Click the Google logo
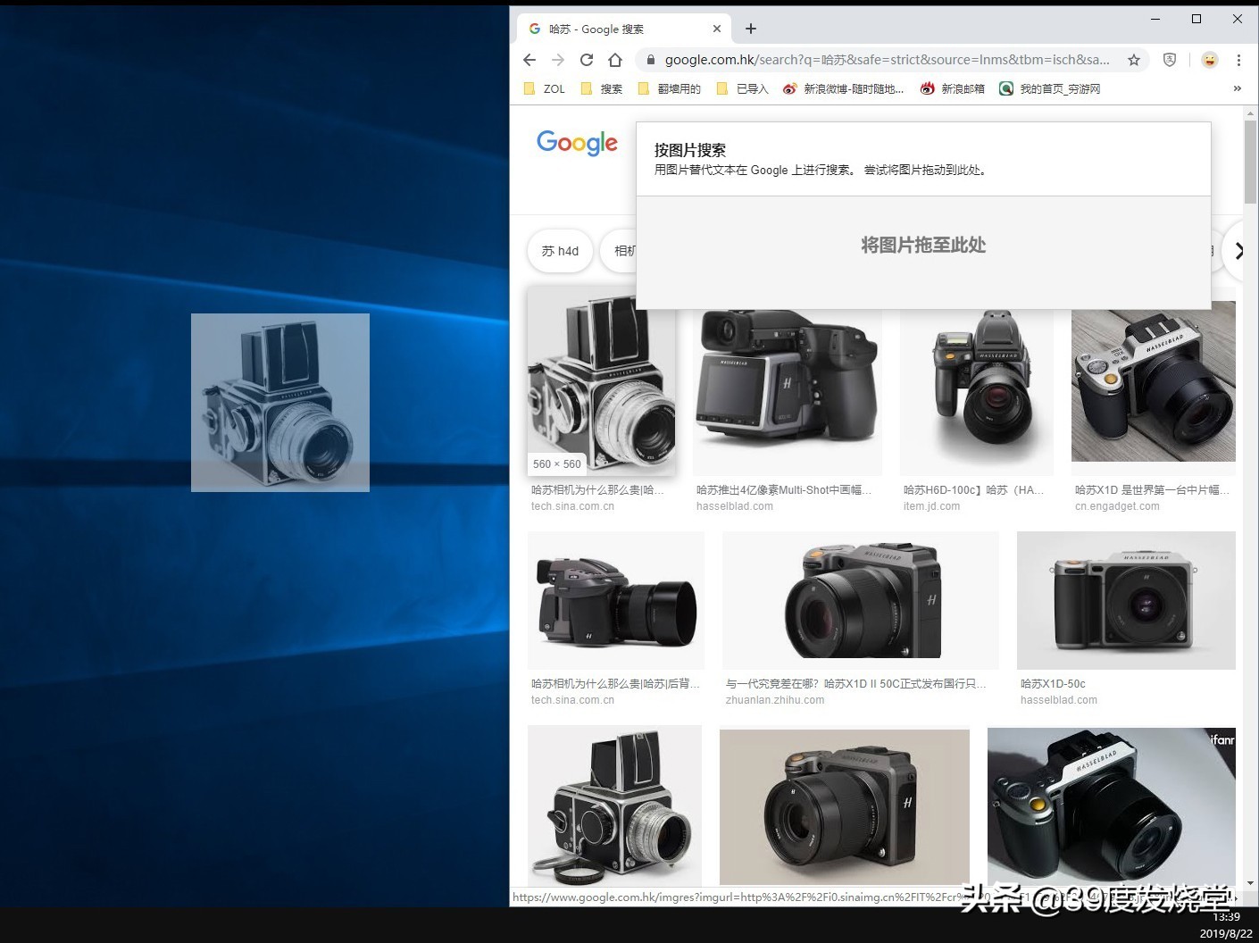 [x=577, y=143]
